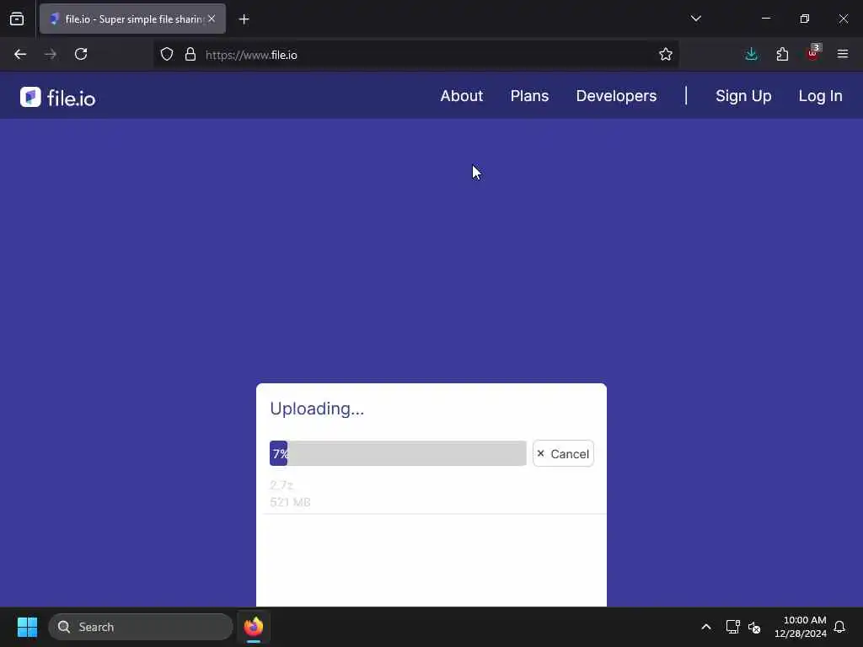Image resolution: width=863 pixels, height=647 pixels.
Task: Open the Developers page
Action: [x=616, y=96]
